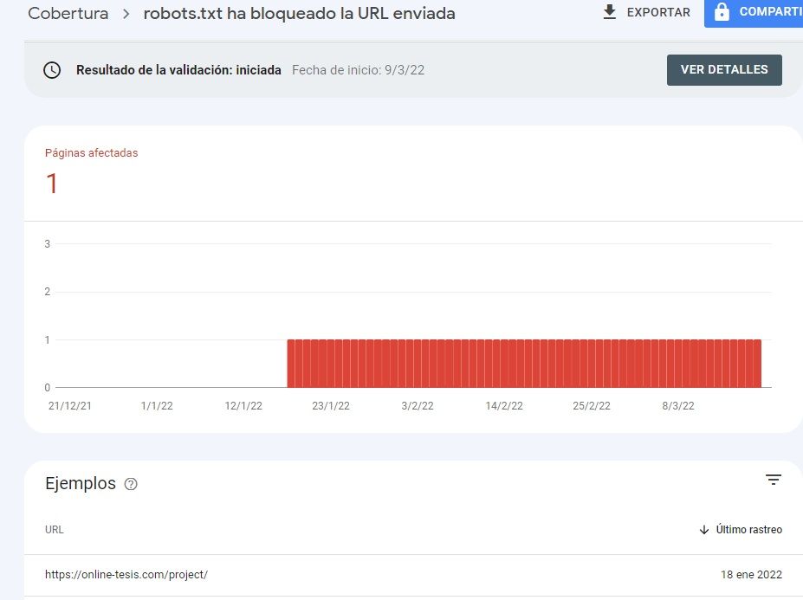Viewport: 803px width, 600px height.
Task: Select 'Fecha de inicio: 9/3/22' text
Action: point(358,70)
